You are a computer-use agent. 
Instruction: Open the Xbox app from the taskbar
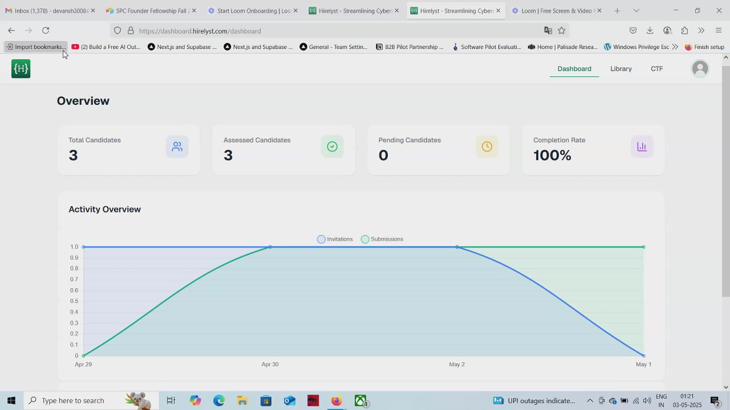(360, 401)
